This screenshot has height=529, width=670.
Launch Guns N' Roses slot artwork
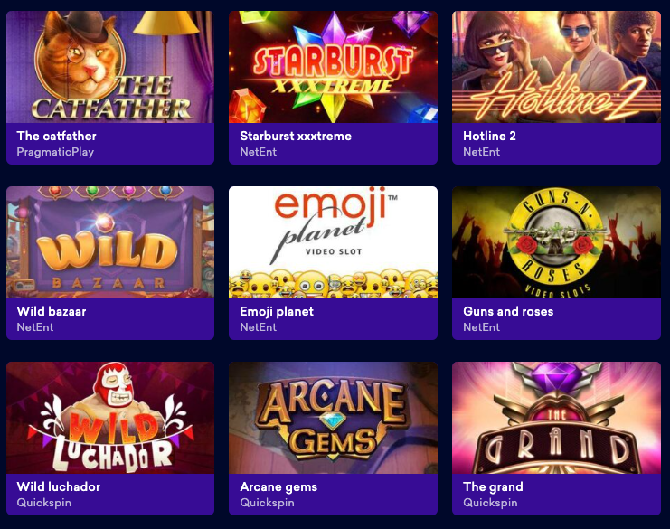(556, 242)
